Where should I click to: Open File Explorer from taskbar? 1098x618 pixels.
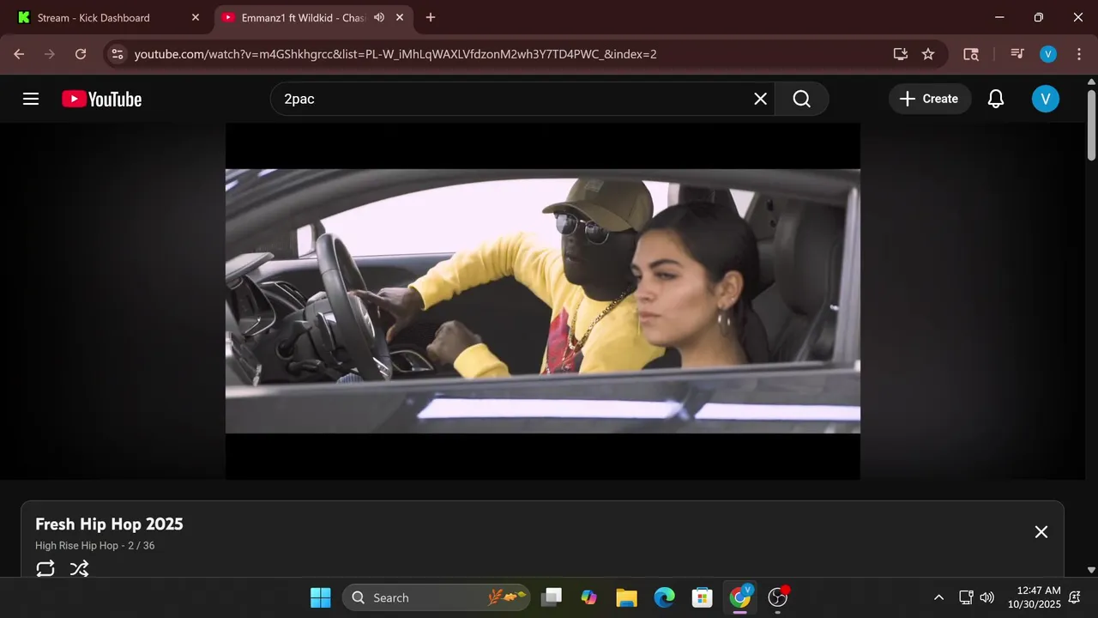(626, 597)
